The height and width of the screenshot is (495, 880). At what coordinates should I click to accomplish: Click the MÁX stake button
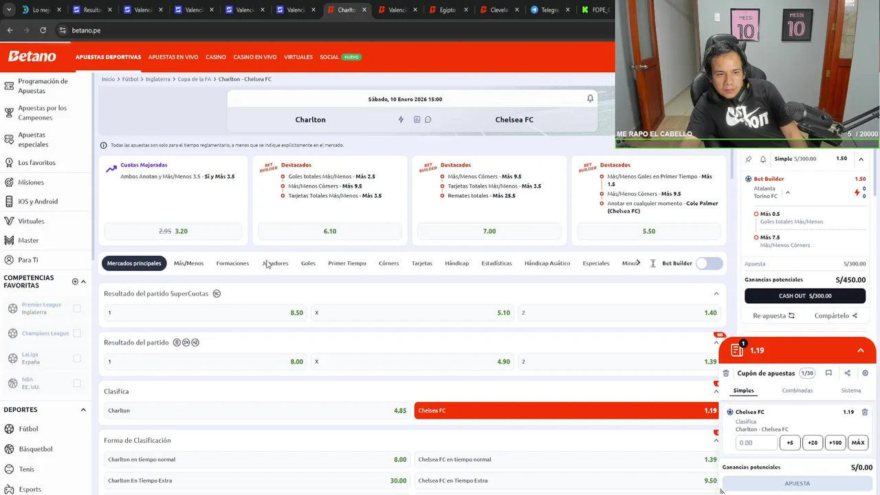pyautogui.click(x=857, y=443)
